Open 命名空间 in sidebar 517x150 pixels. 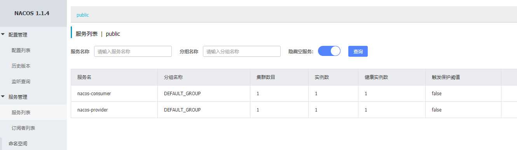(x=18, y=143)
